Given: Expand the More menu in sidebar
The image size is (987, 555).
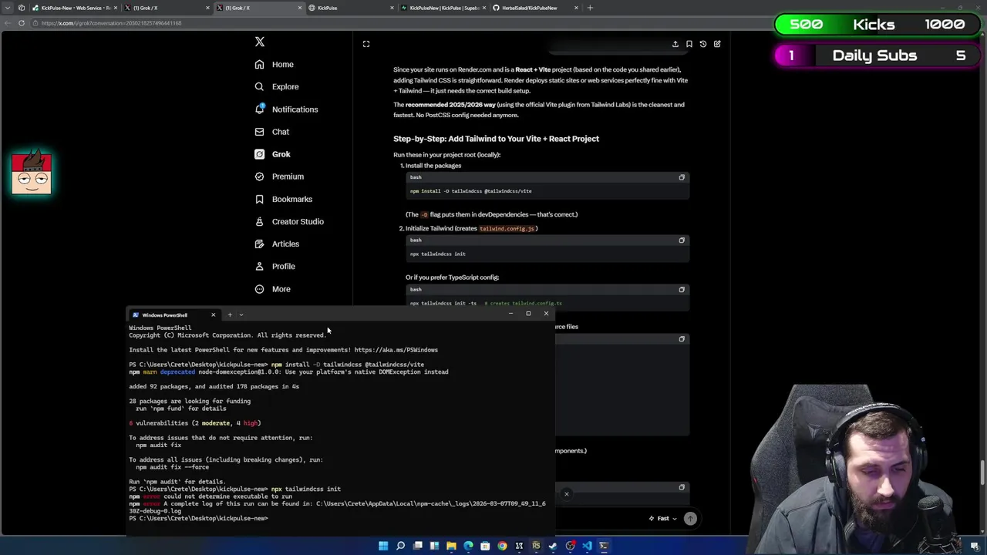Looking at the screenshot, I should tap(273, 289).
